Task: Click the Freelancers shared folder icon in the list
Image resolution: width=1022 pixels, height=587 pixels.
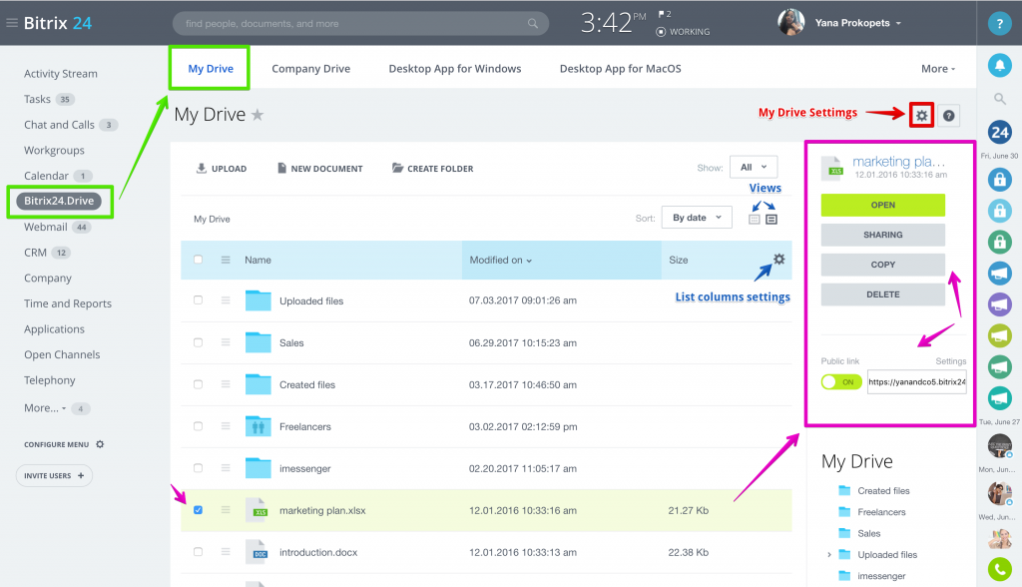Action: coord(258,426)
